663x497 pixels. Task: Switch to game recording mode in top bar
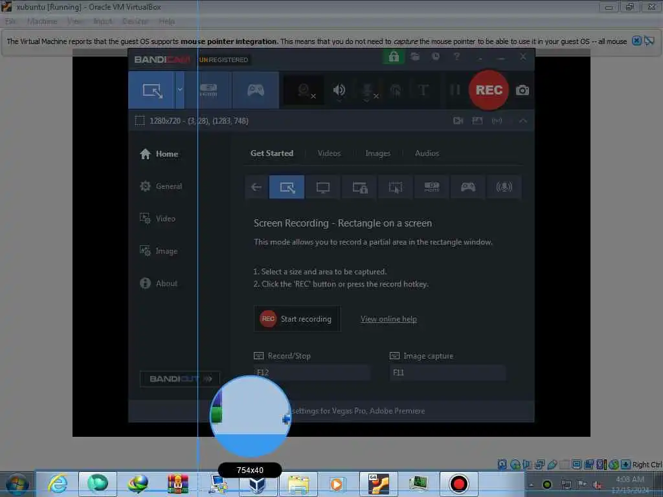click(x=256, y=90)
